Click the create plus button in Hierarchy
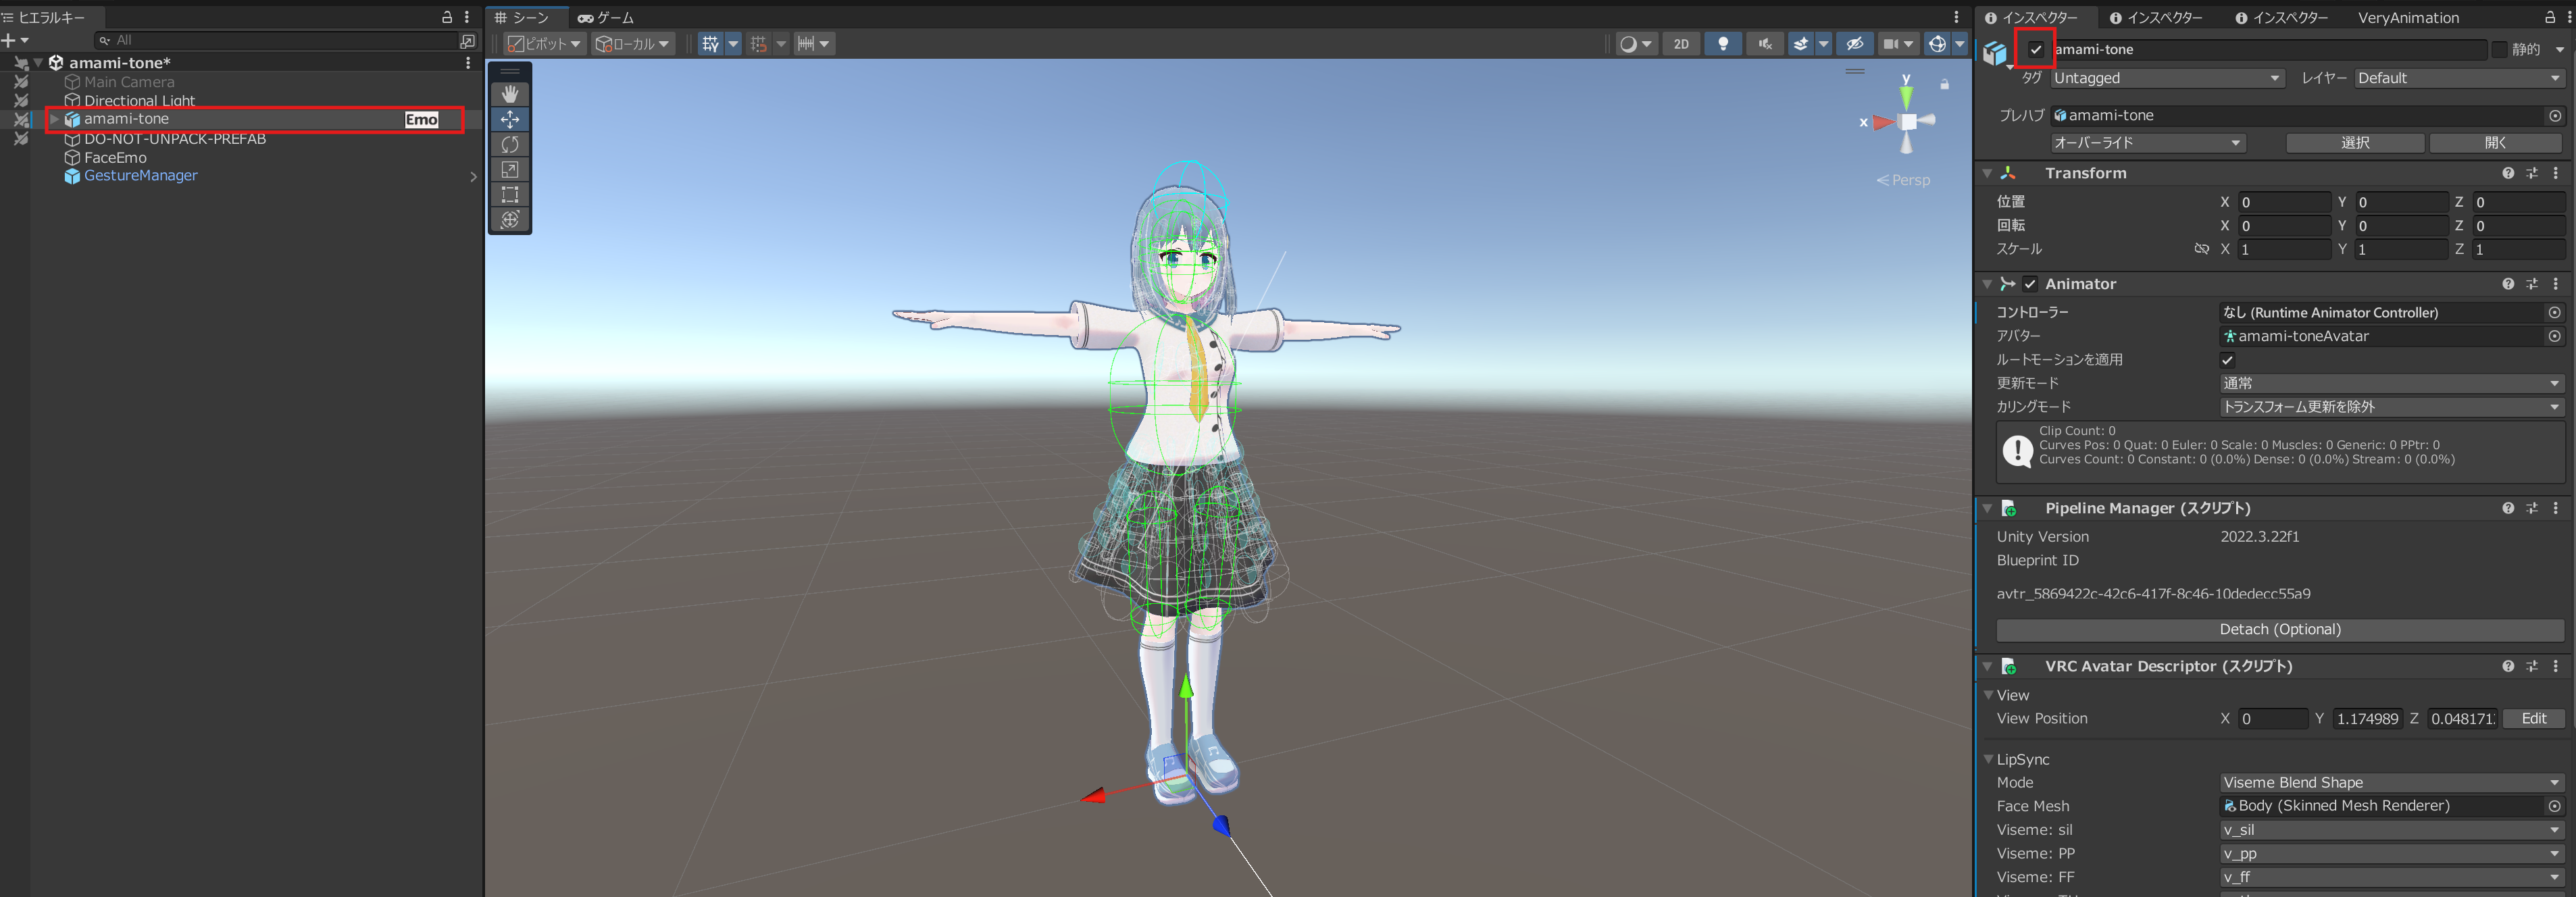Viewport: 2576px width, 897px height. 9,40
